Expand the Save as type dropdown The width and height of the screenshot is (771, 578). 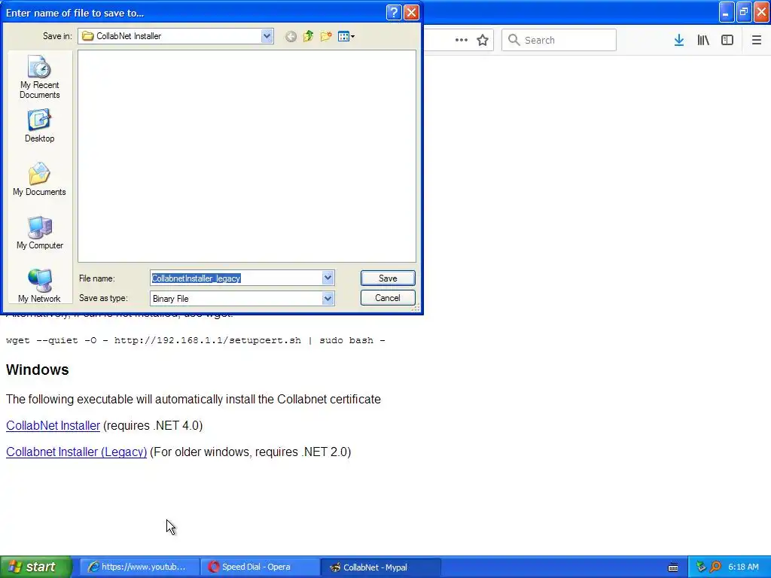pyautogui.click(x=328, y=298)
